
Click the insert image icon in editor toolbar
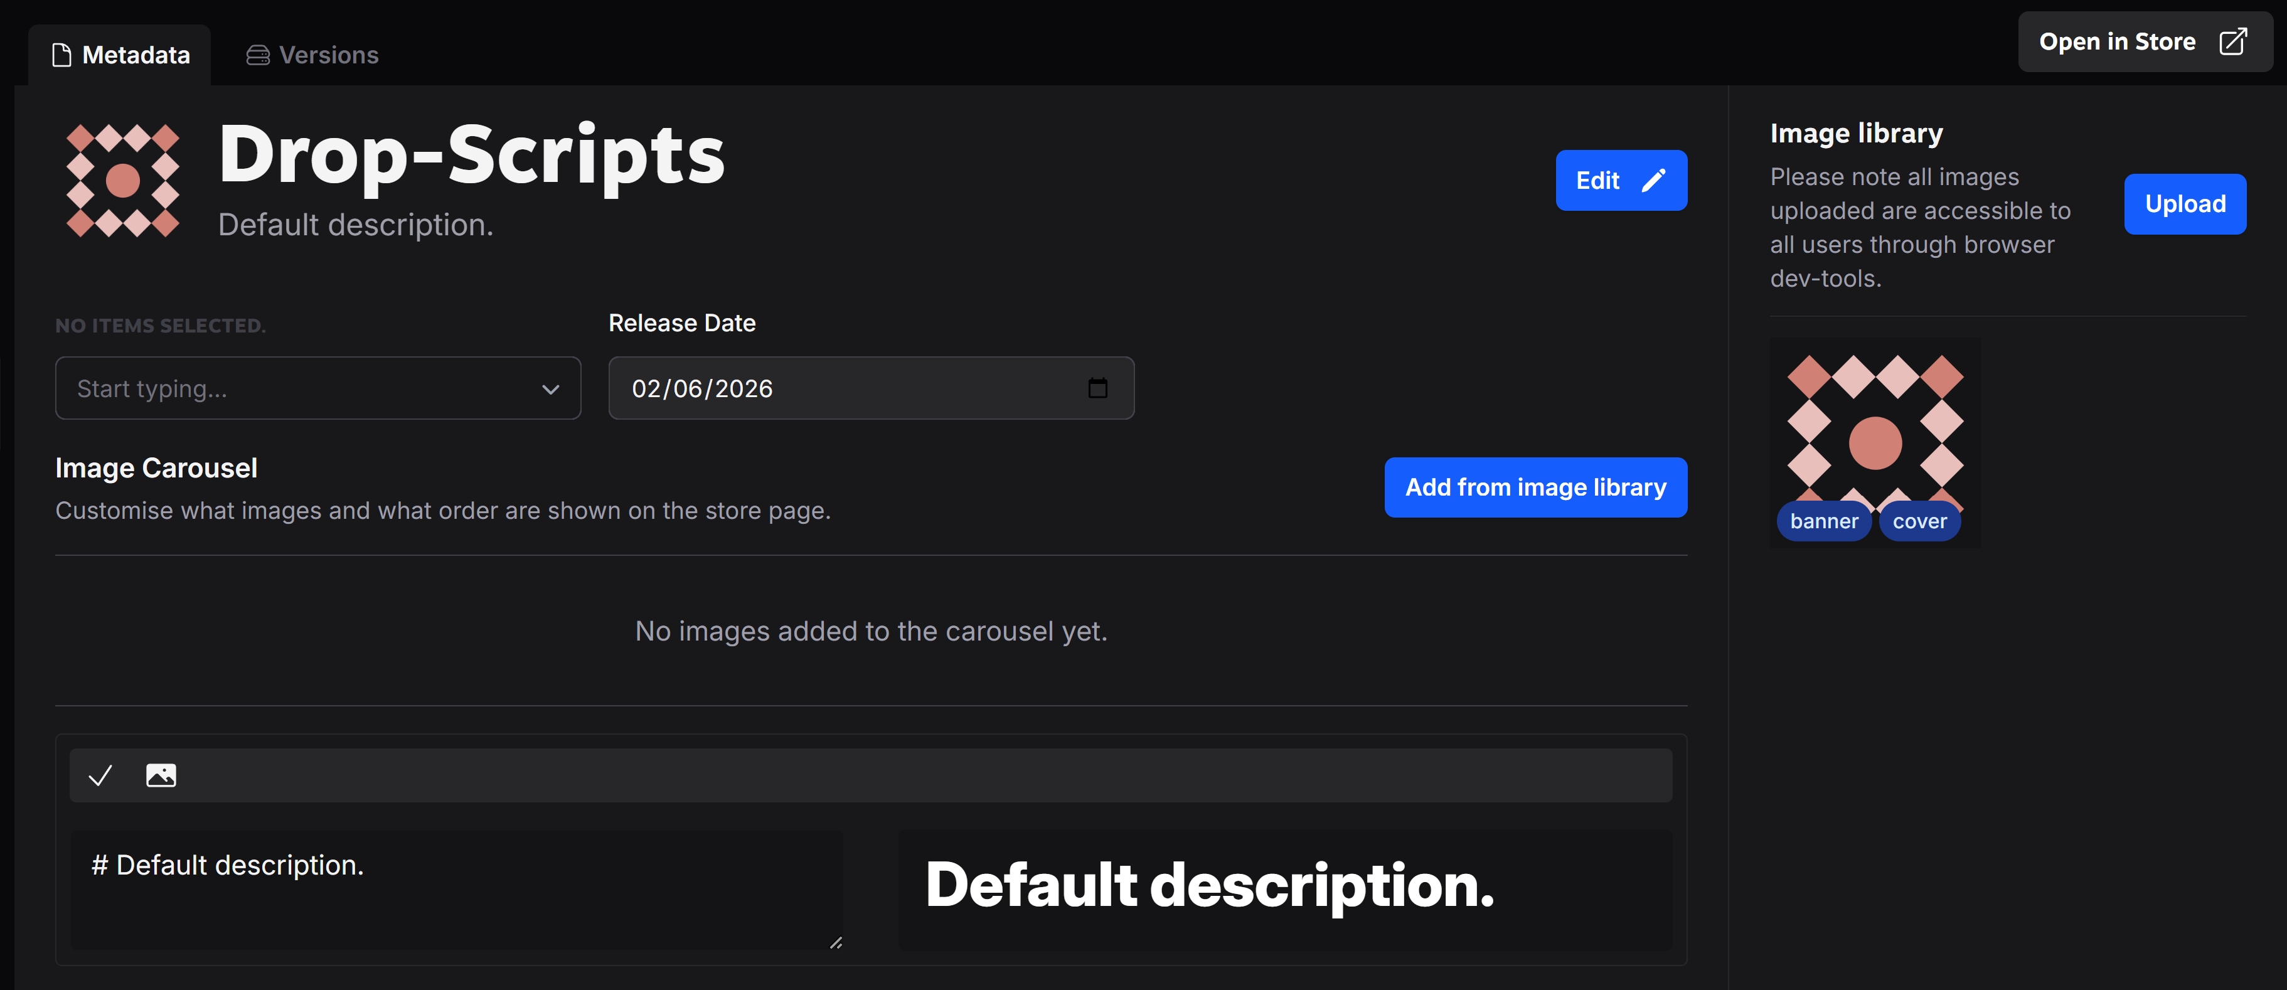tap(161, 775)
